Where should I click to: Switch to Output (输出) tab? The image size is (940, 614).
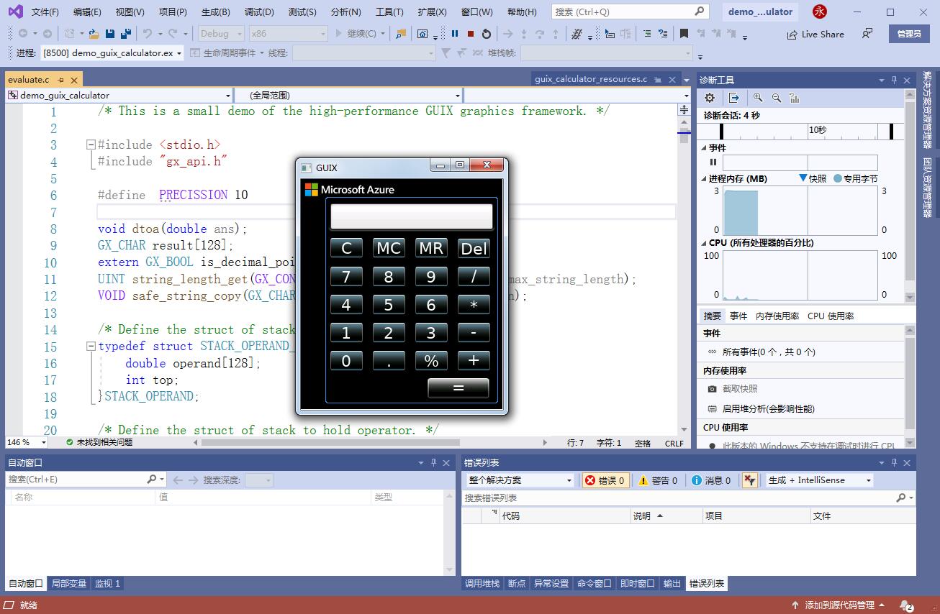click(672, 583)
